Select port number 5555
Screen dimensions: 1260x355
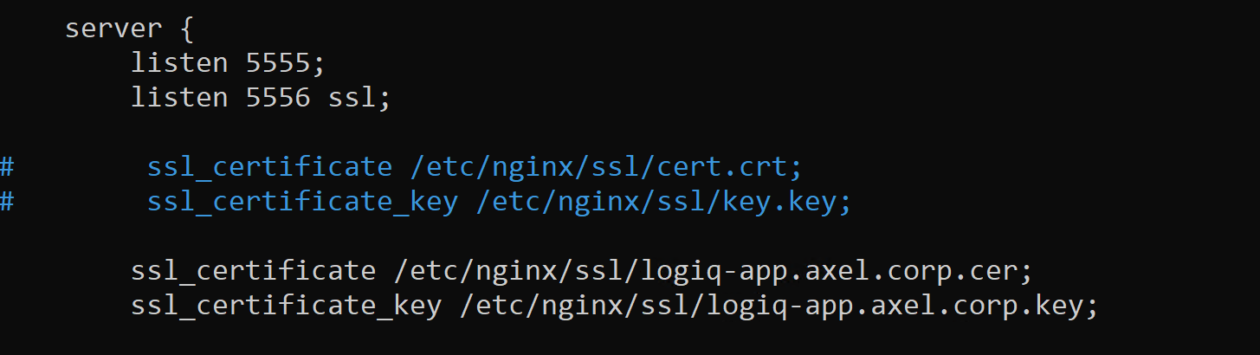[276, 63]
